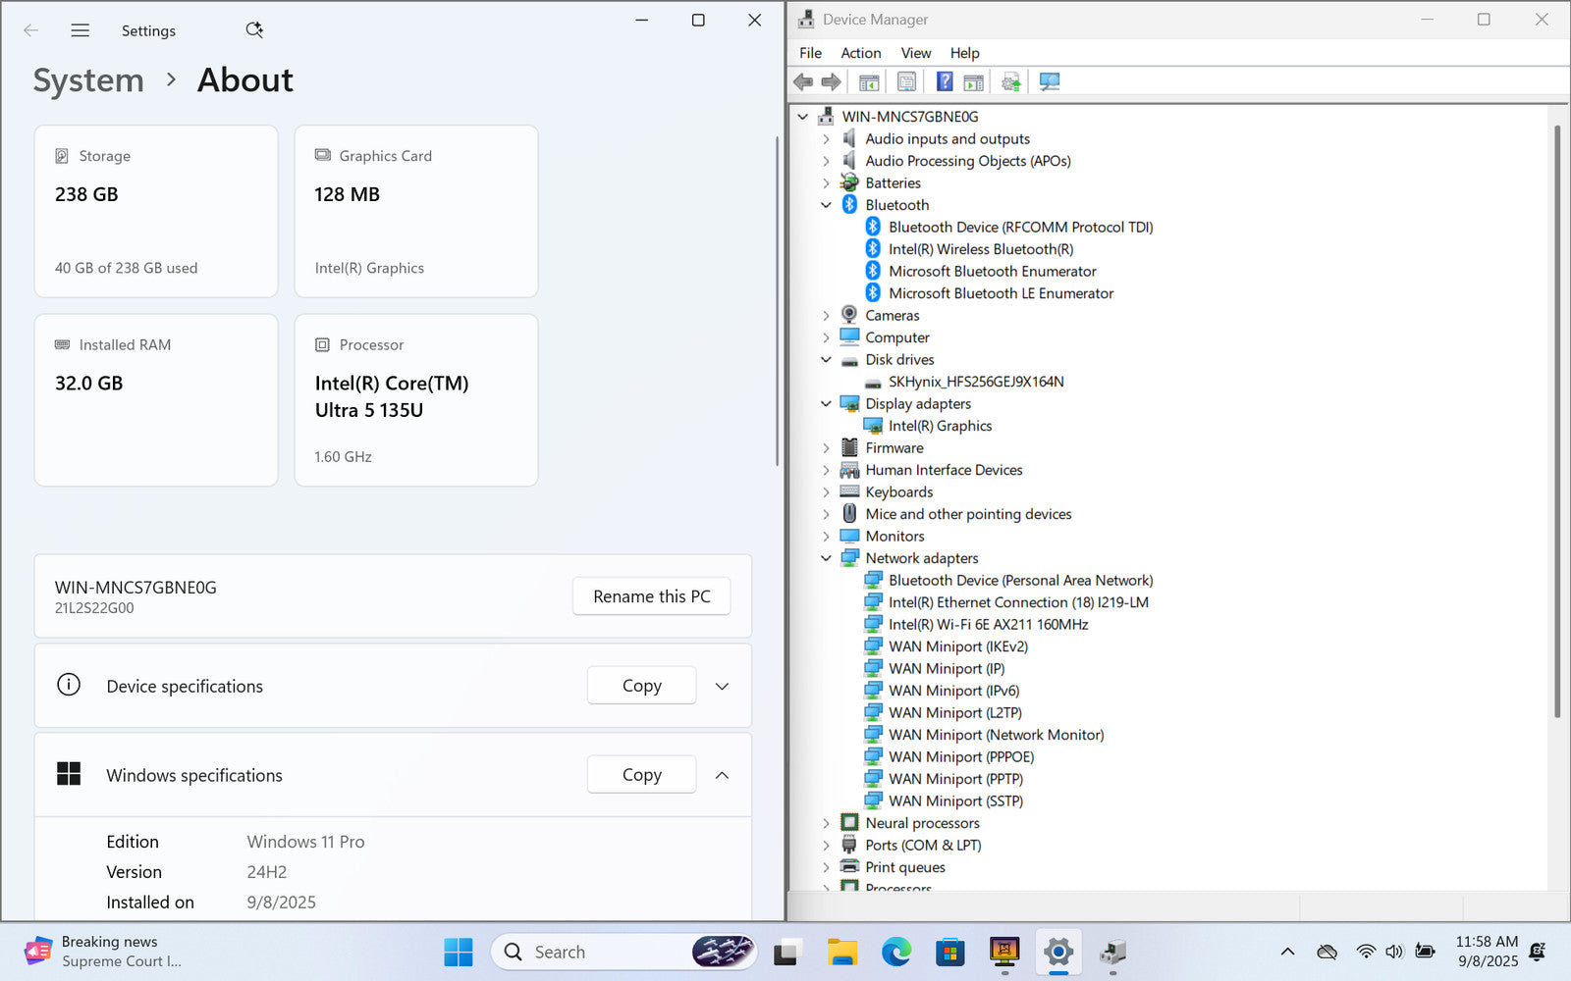Image resolution: width=1571 pixels, height=981 pixels.
Task: Expand Device specifications chevron in Settings
Action: pos(722,686)
